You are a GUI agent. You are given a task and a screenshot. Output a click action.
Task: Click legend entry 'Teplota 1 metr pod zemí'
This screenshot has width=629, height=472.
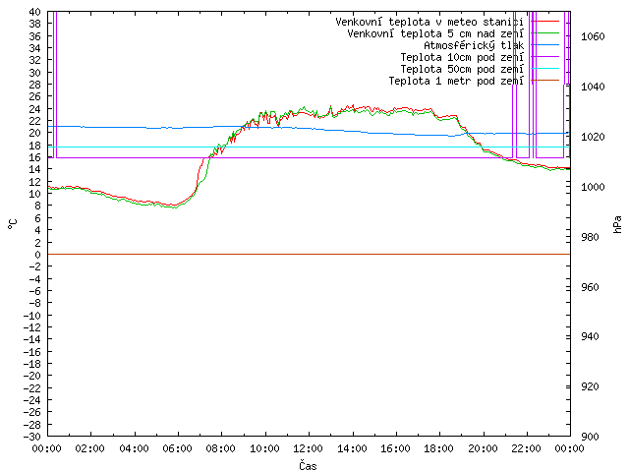[456, 81]
